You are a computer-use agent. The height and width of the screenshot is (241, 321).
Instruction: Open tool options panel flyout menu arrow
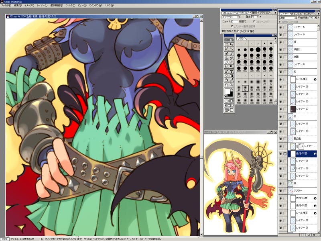pyautogui.click(x=276, y=13)
